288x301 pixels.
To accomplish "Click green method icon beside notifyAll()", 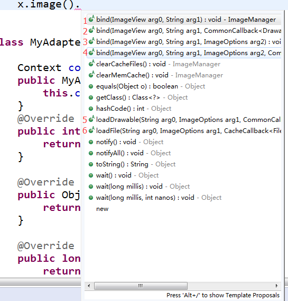I will [x=91, y=153].
